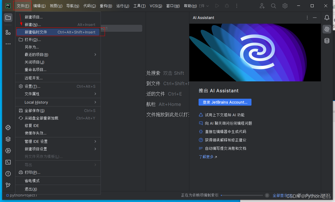Pause the indexing process button
This screenshot has width=335, height=202.
pos(267,195)
